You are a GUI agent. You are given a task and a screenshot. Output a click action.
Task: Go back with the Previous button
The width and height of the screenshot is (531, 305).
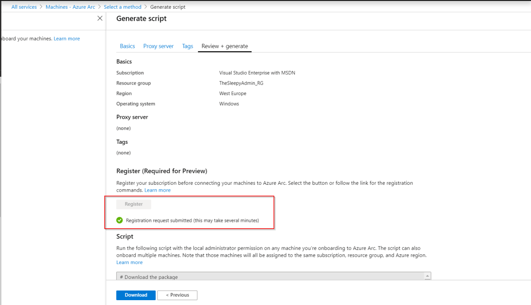tap(177, 295)
